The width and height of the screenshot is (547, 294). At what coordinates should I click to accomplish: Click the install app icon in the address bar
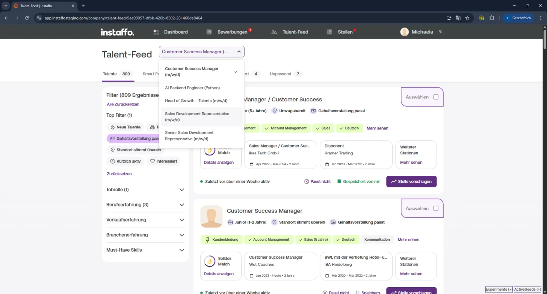click(449, 18)
